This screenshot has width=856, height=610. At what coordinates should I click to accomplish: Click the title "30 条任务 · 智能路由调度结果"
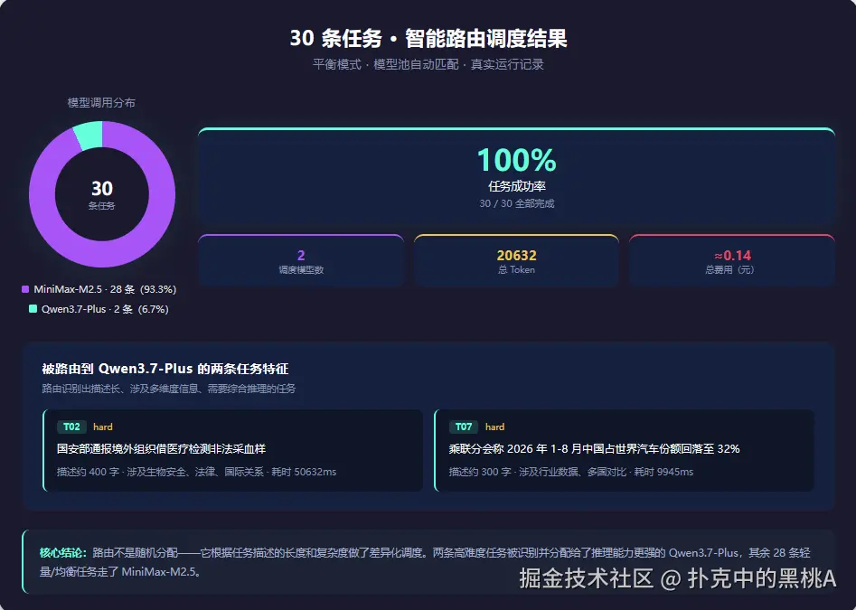pyautogui.click(x=428, y=38)
